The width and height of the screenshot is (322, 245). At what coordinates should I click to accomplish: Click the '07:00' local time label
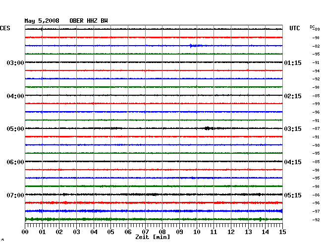(x=15, y=195)
